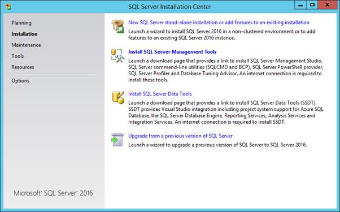Open the Options page
This screenshot has height=212, width=340.
pyautogui.click(x=20, y=80)
